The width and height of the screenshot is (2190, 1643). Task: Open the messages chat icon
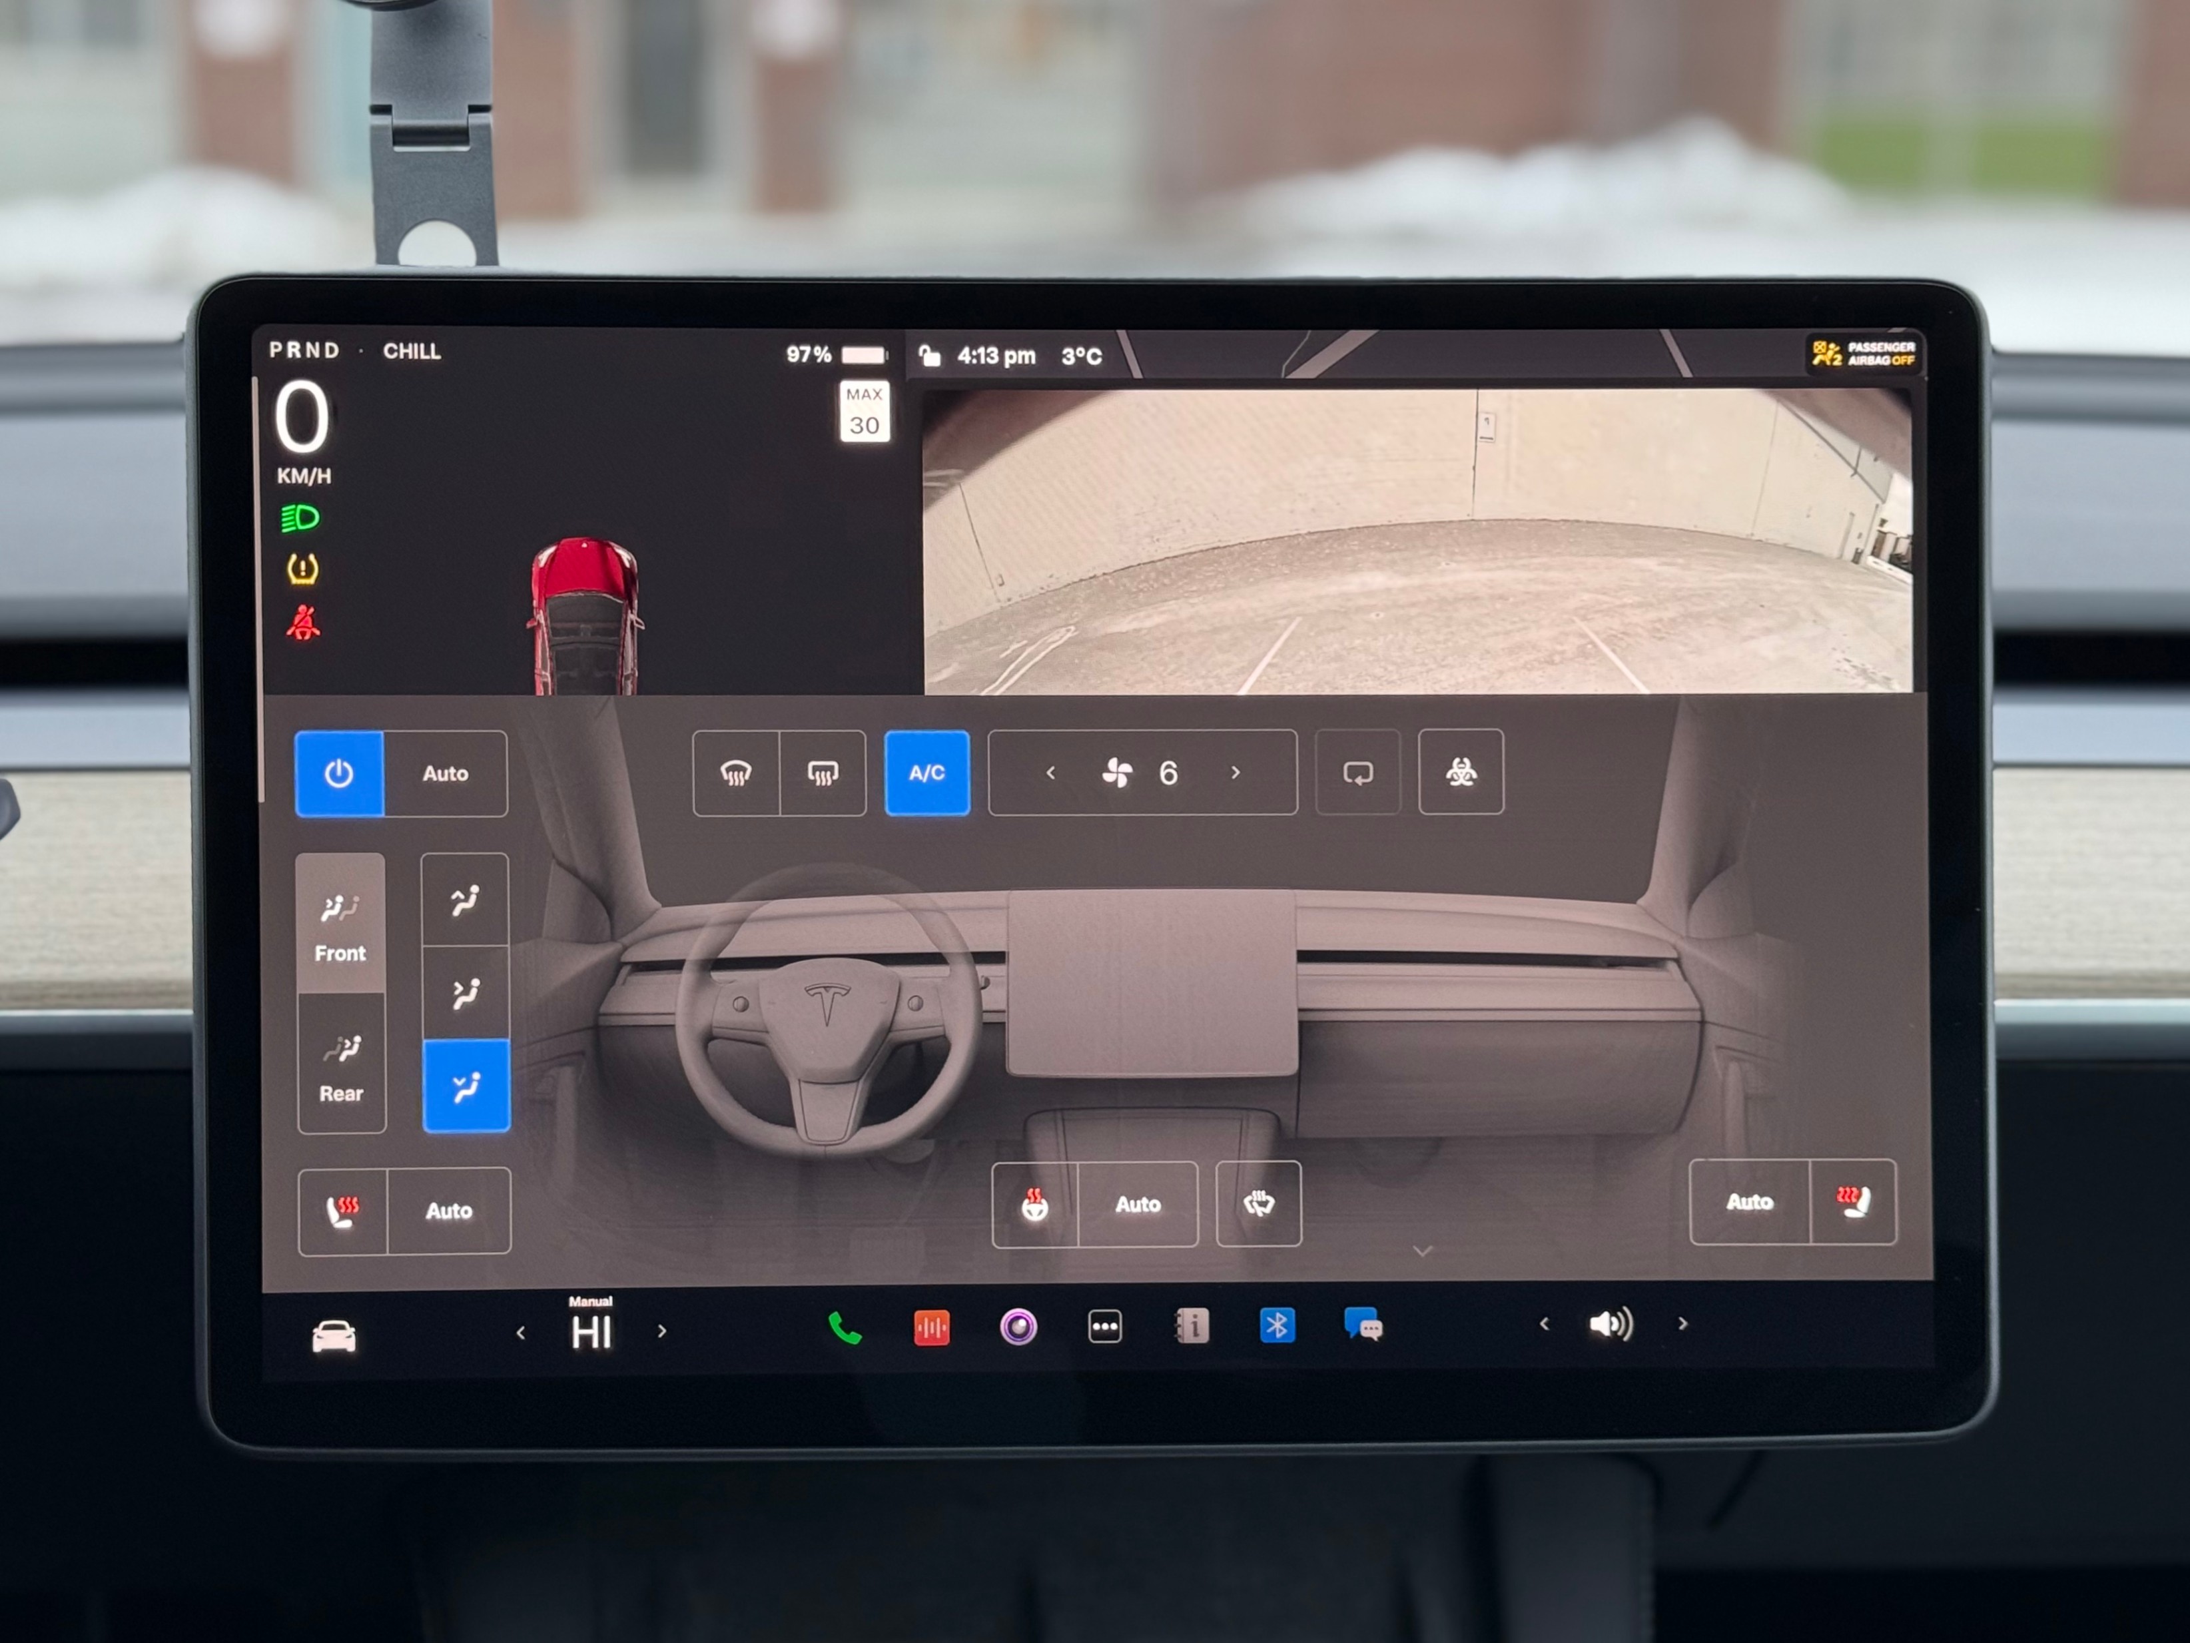[x=1363, y=1324]
